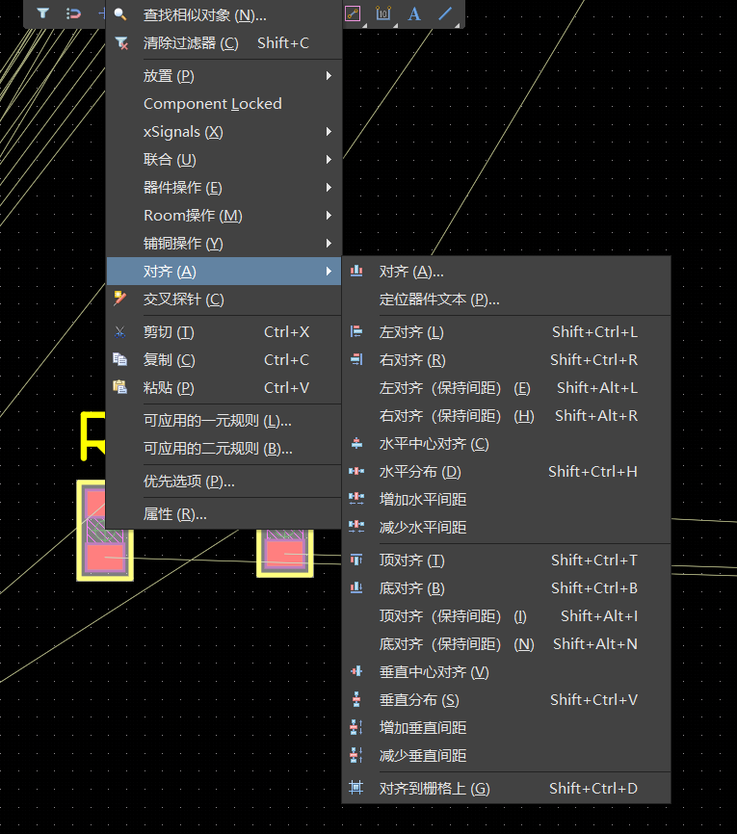737x834 pixels.
Task: Click the icon beside 减少水平间距
Action: click(356, 527)
